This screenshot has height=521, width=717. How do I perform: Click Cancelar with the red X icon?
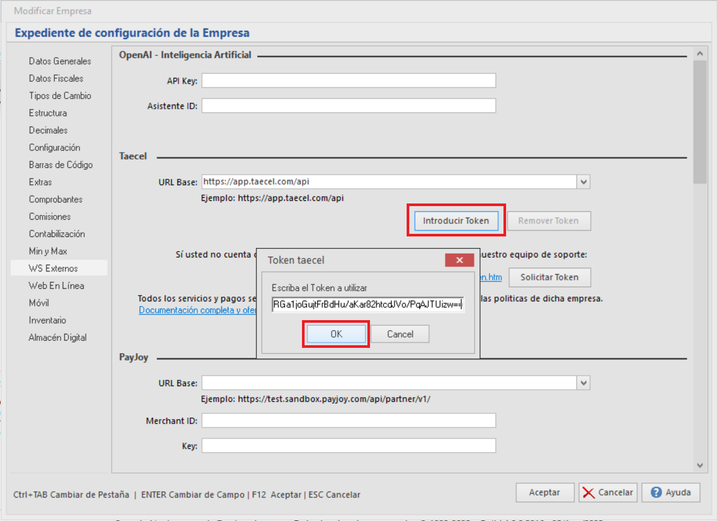tap(608, 492)
